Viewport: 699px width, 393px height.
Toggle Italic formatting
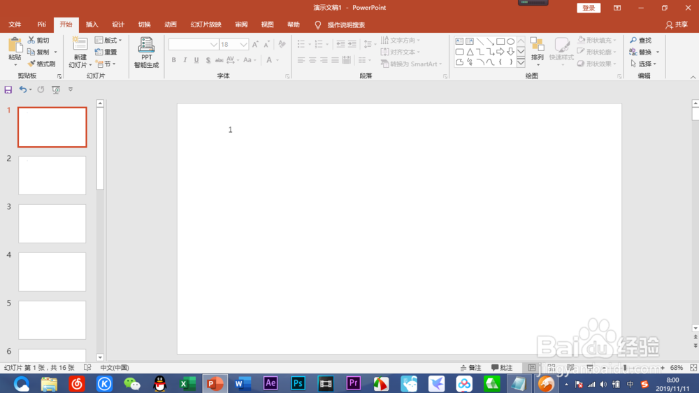185,59
